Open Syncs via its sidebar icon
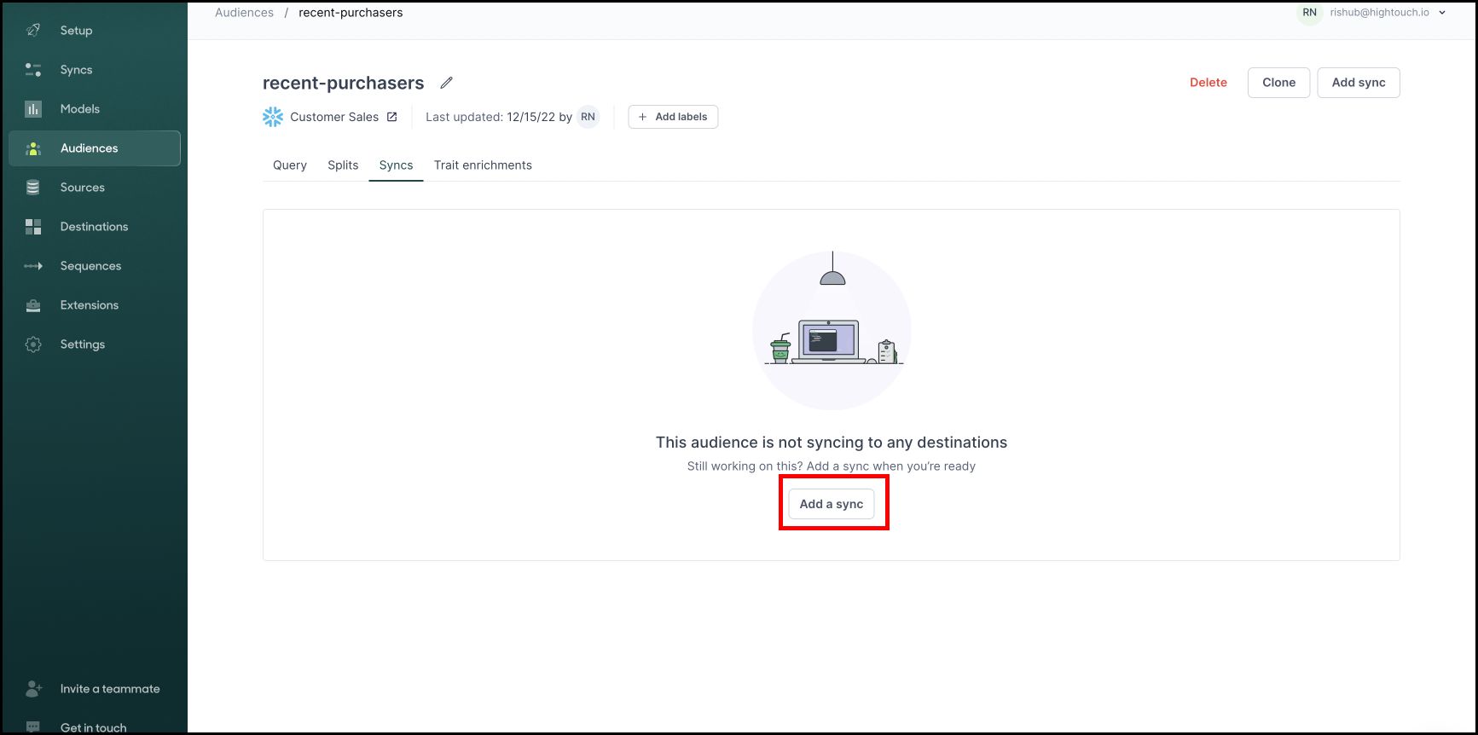1478x735 pixels. click(33, 70)
